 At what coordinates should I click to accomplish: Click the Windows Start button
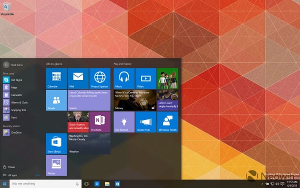pyautogui.click(x=4, y=184)
